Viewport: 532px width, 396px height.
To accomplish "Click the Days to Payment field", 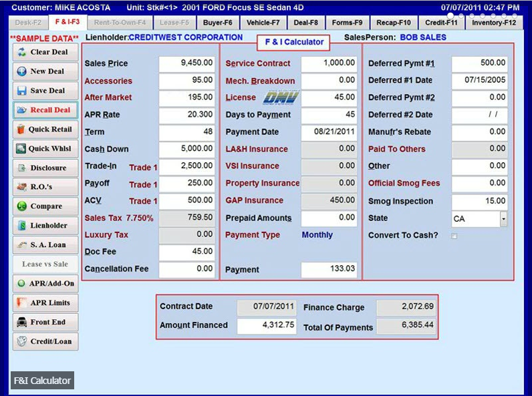I will point(329,115).
